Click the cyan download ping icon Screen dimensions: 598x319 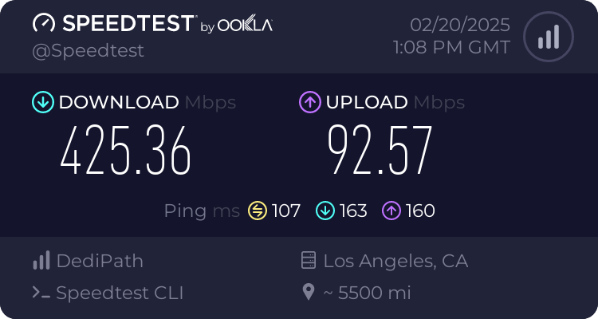point(325,211)
